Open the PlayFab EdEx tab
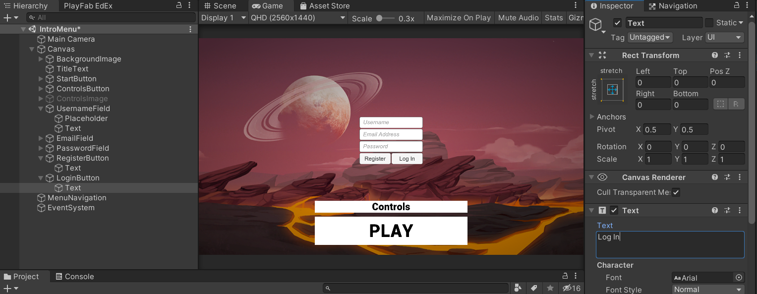 [x=88, y=6]
